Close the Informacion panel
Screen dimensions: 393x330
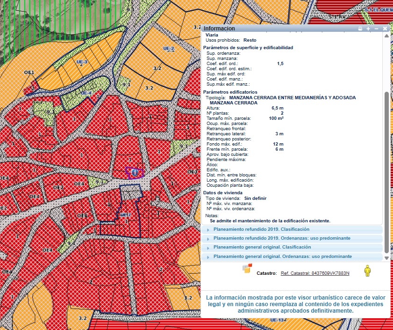point(385,29)
